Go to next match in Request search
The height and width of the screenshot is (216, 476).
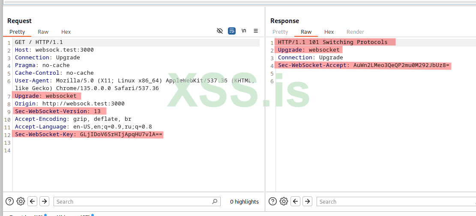pos(44,201)
